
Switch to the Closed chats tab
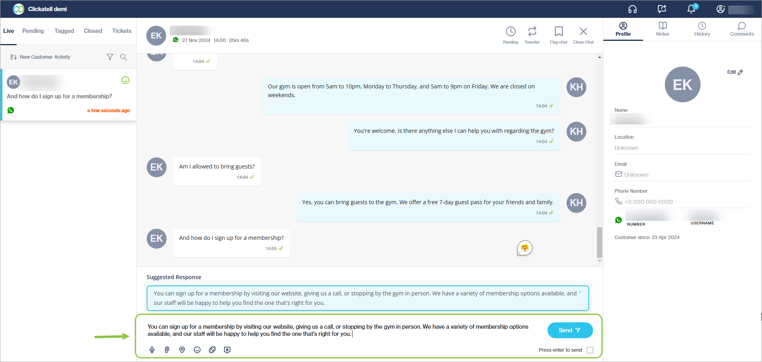(x=93, y=31)
